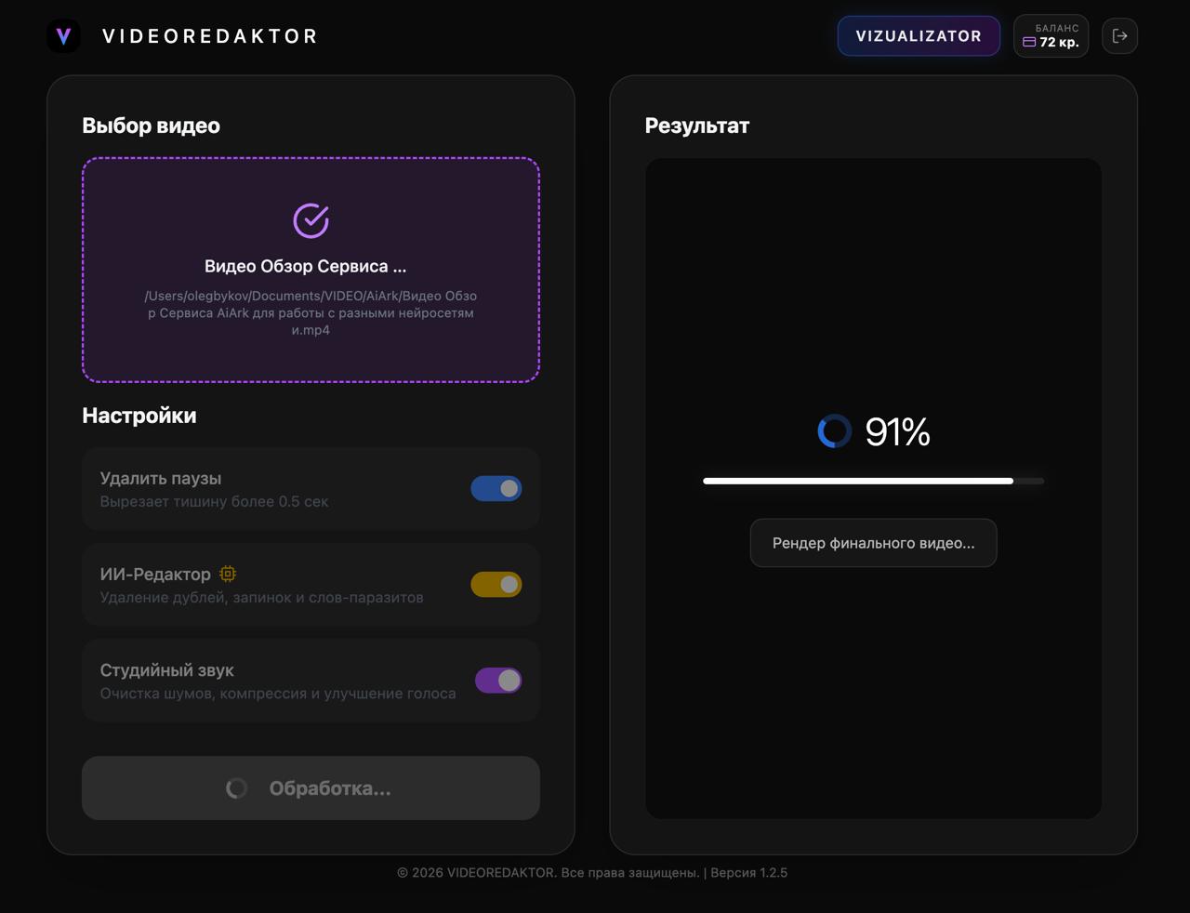The height and width of the screenshot is (913, 1190).
Task: Click the logout icon button
Action: click(1119, 36)
